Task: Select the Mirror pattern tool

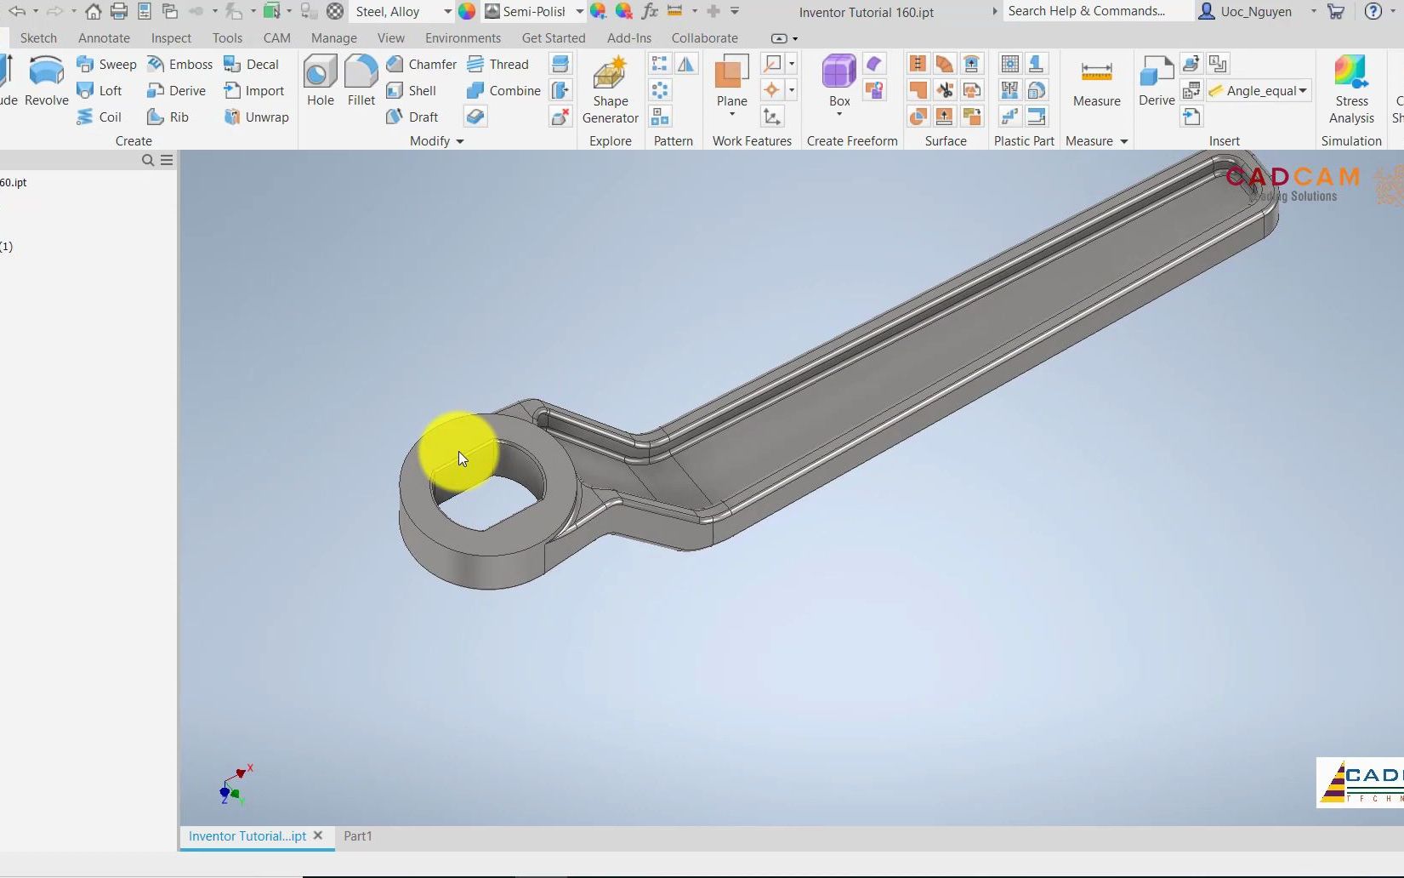Action: pos(686,64)
